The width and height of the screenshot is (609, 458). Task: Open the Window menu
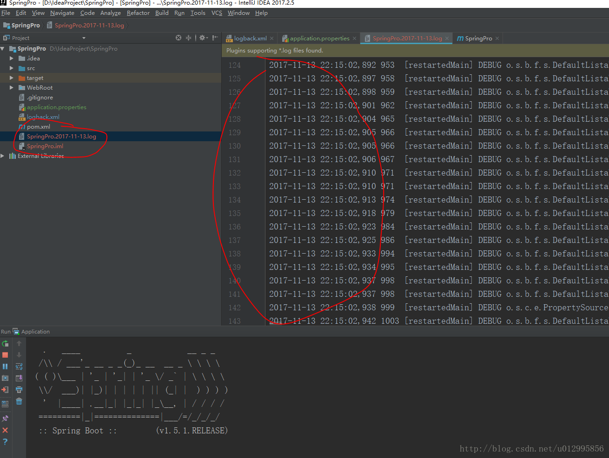tap(238, 13)
